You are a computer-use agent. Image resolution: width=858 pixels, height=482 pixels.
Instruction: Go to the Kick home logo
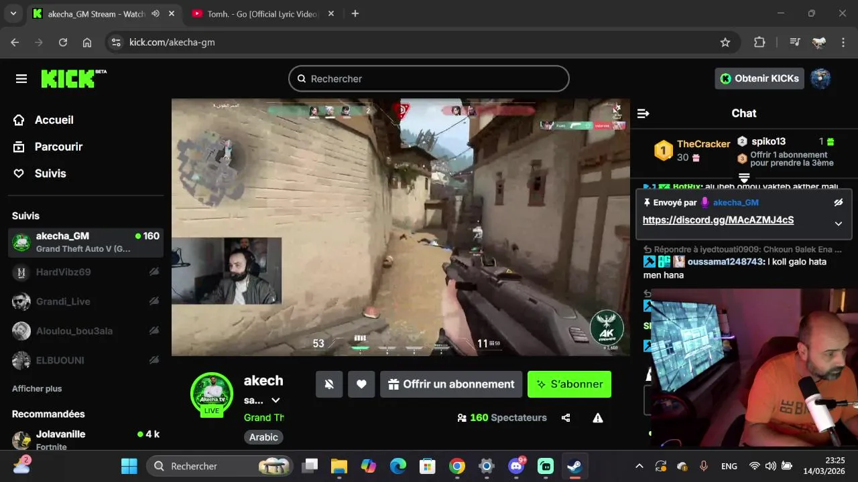tap(74, 78)
